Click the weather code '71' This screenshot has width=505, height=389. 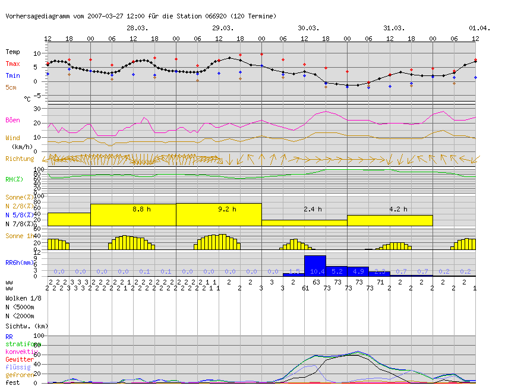(x=380, y=283)
